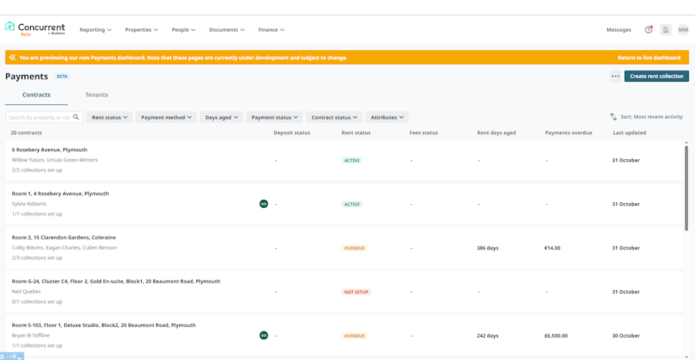Open the Days aged filter dropdown
The image size is (695, 360).
click(222, 117)
